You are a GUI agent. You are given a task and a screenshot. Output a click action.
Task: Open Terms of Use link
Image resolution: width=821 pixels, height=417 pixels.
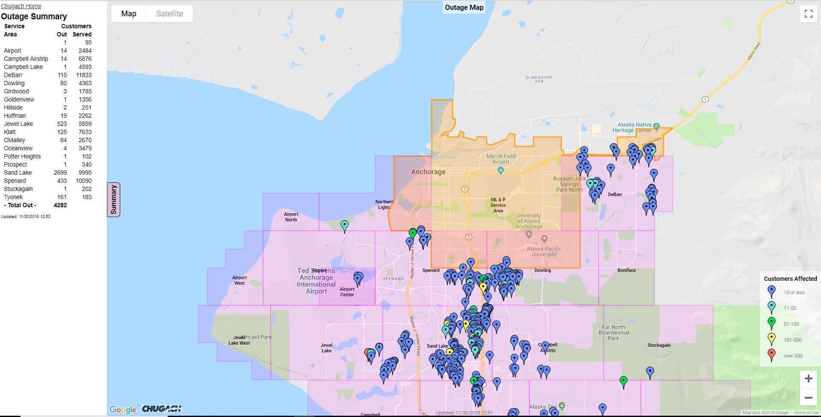click(806, 413)
